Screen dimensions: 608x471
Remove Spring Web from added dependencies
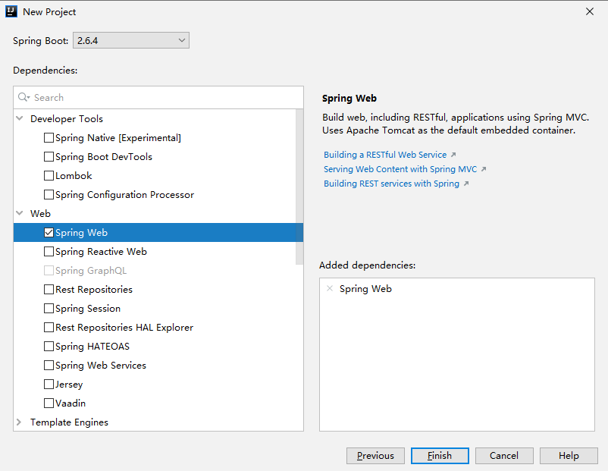(330, 288)
